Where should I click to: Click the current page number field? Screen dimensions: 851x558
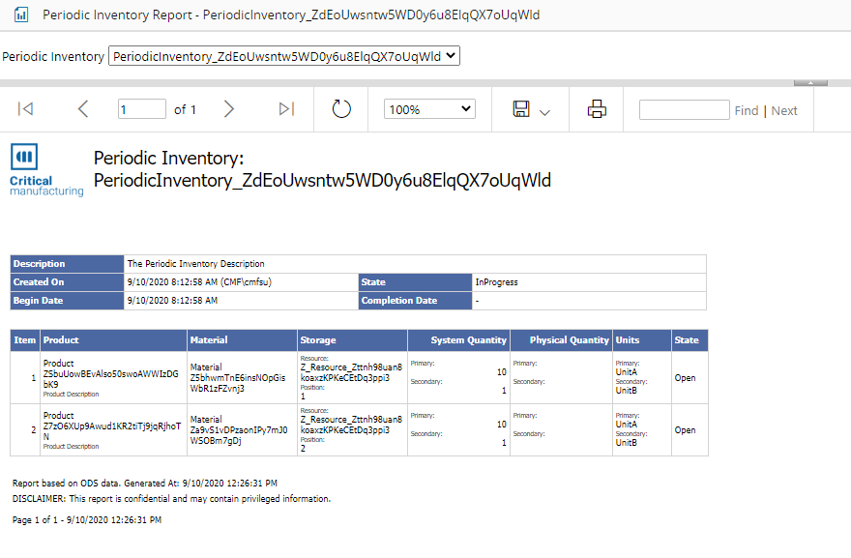click(x=142, y=109)
